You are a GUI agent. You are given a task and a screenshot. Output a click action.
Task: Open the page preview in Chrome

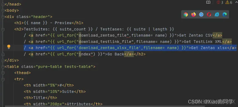[x=186, y=14]
